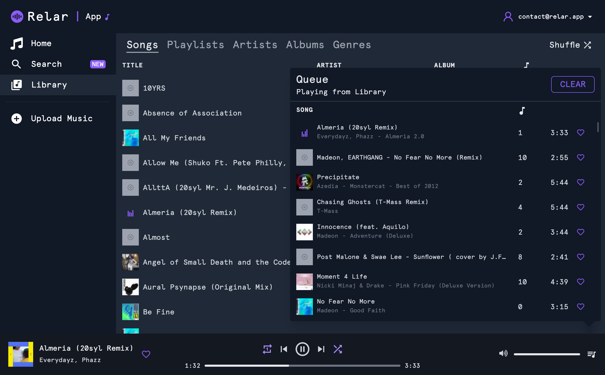
Task: Sort songs by ALBUM column header
Action: tap(444, 65)
